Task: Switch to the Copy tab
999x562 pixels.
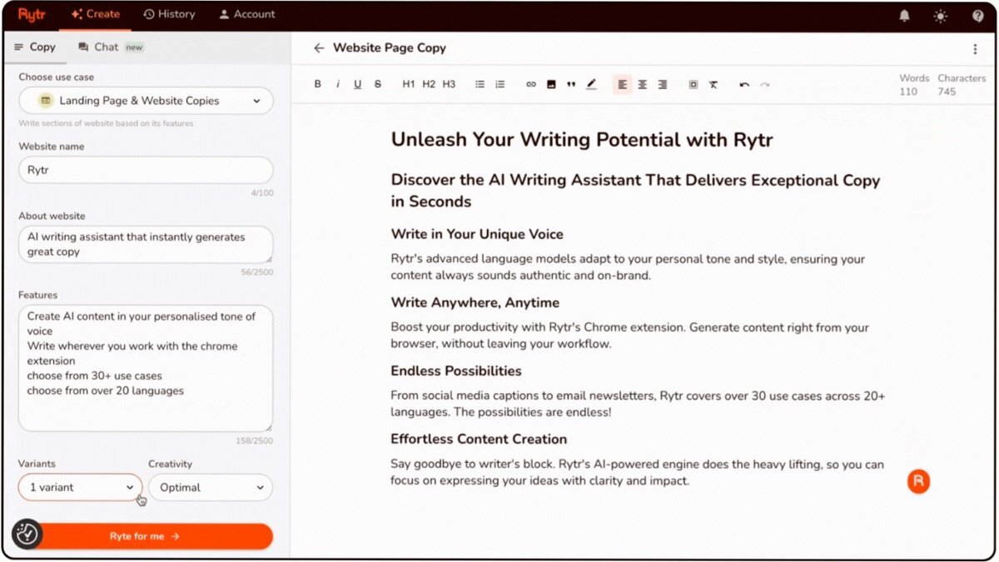Action: coord(35,47)
